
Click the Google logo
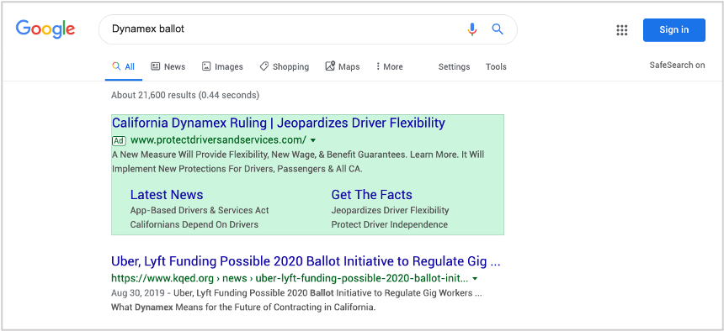click(x=45, y=29)
